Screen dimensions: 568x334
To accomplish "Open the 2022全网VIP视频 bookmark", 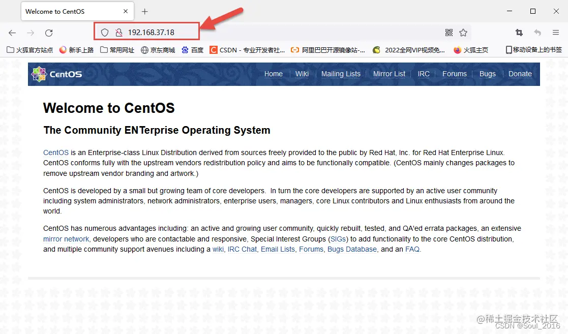I will tap(409, 50).
